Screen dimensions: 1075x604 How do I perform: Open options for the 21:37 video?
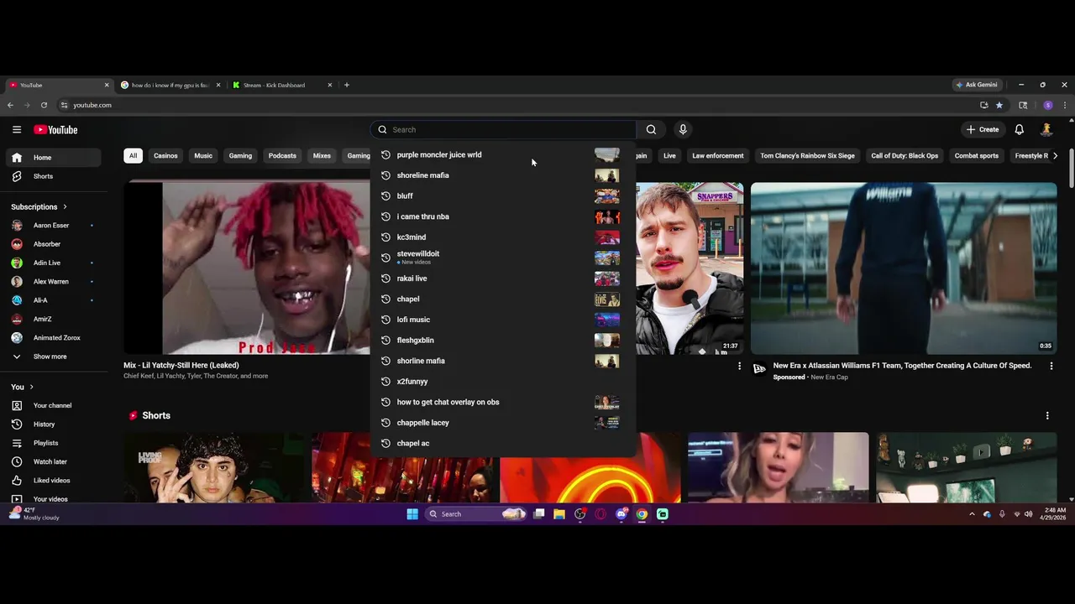tap(739, 366)
